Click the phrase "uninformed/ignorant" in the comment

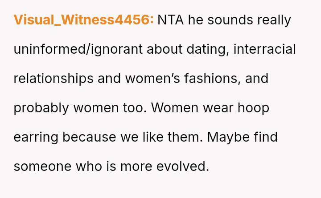(x=78, y=49)
